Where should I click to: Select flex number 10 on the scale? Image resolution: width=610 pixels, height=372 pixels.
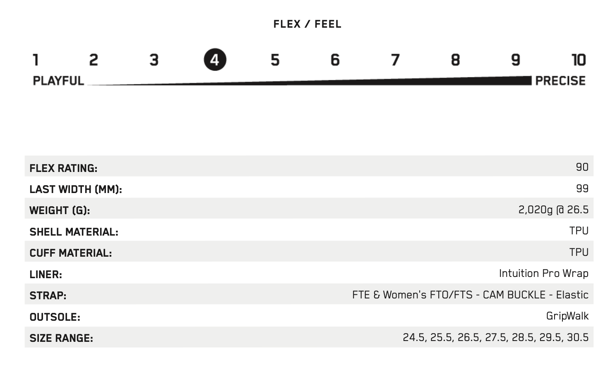579,60
